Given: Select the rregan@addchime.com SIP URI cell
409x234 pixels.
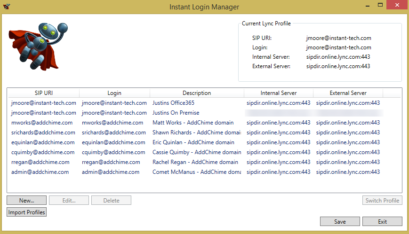Looking at the screenshot, I should coord(40,162).
